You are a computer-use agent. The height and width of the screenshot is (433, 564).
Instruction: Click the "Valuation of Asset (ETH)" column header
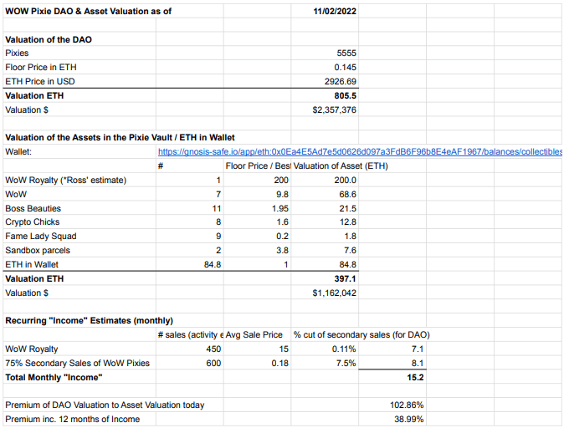pos(340,166)
